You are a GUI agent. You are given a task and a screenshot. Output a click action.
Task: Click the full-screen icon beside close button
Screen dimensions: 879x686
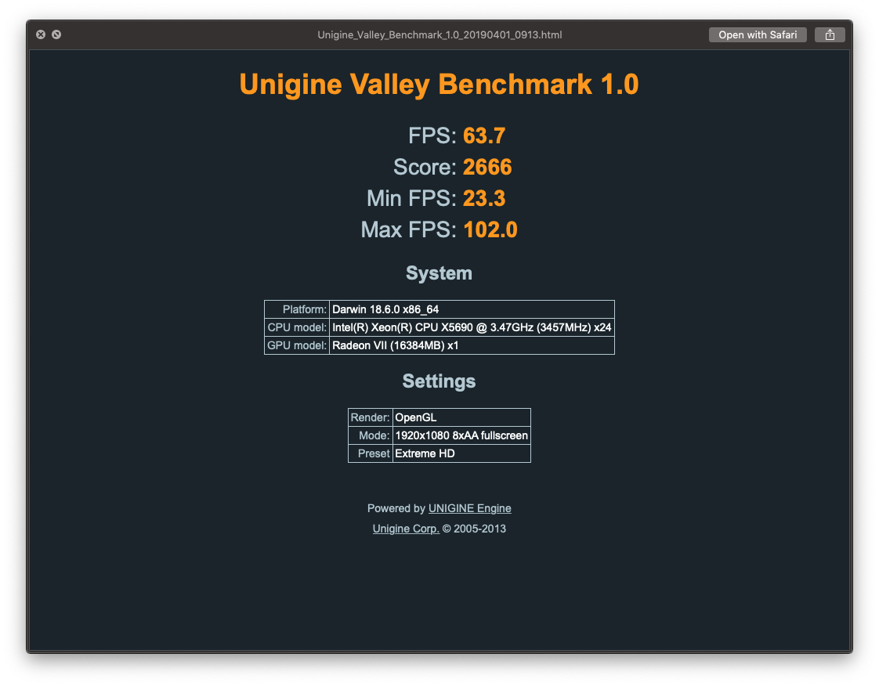(56, 34)
